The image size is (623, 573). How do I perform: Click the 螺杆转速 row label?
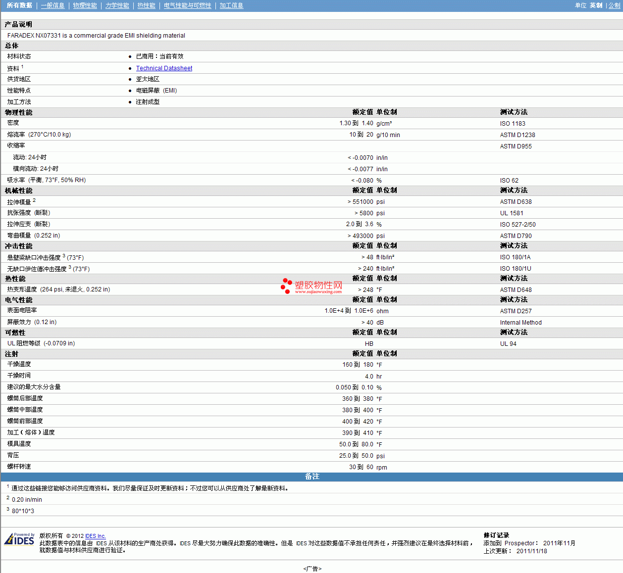click(19, 467)
